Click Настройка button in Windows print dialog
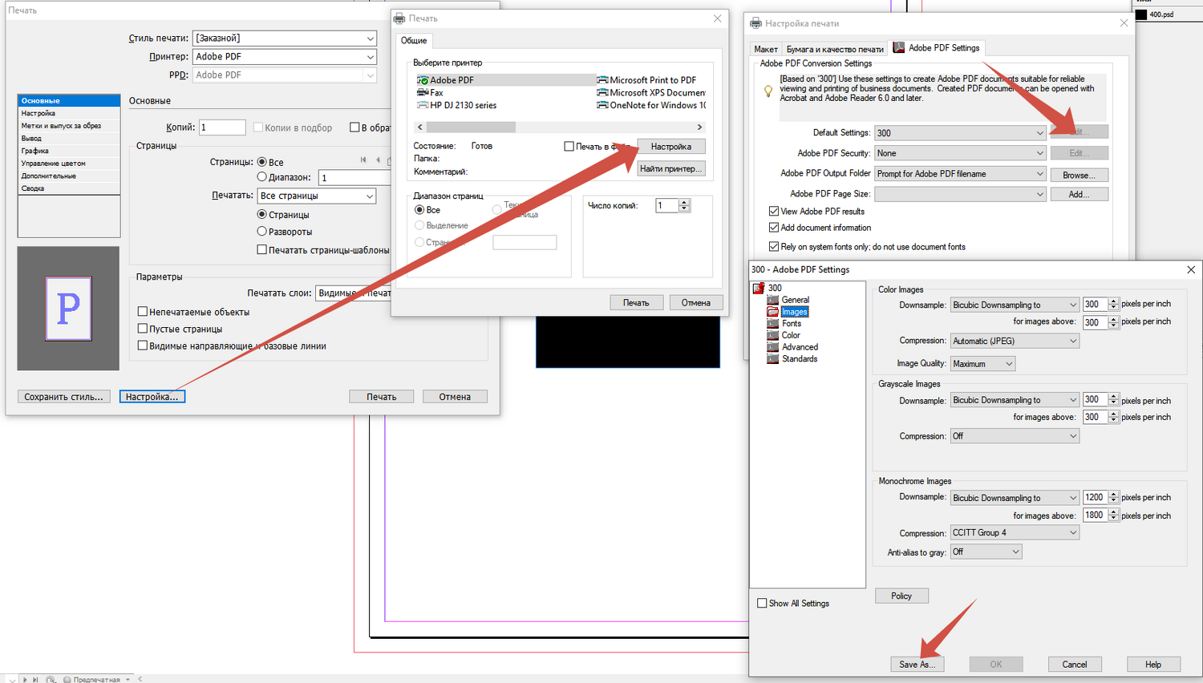Image resolution: width=1203 pixels, height=683 pixels. point(671,147)
